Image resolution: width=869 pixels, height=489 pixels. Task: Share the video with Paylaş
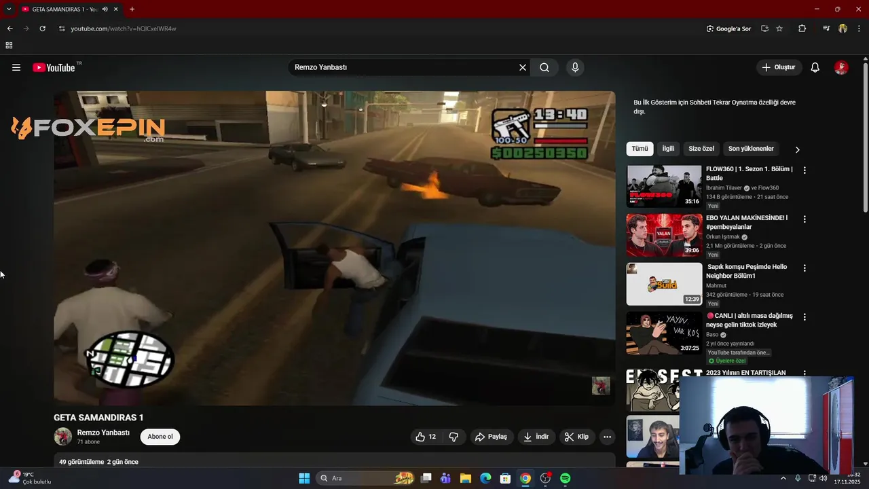[491, 437]
